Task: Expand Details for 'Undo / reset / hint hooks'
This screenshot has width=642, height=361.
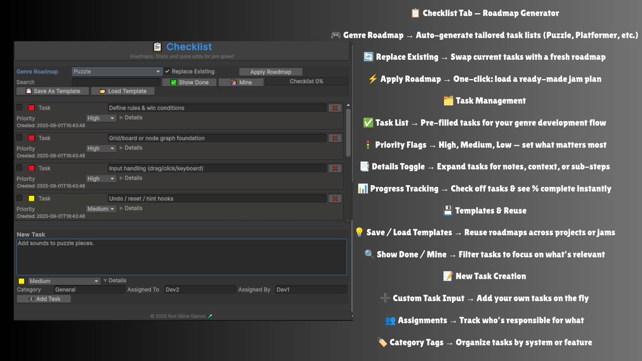Action: [x=131, y=208]
